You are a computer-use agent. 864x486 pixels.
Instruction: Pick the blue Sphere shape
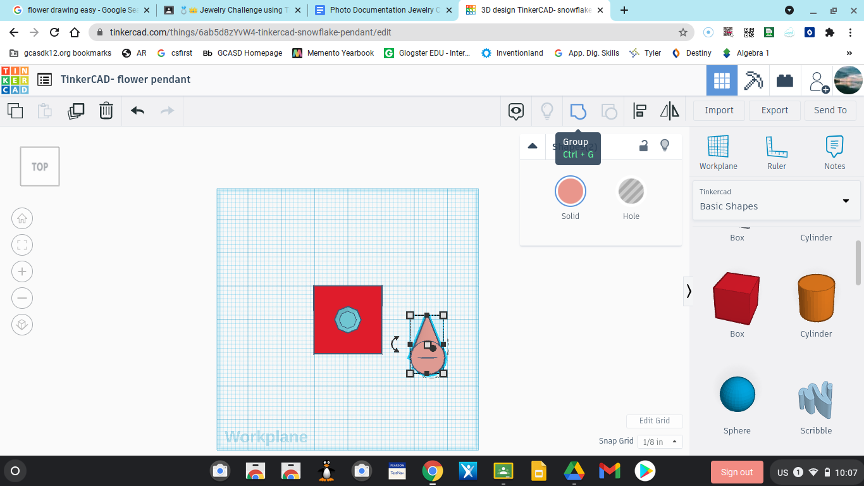point(737,394)
